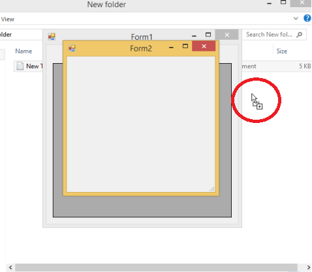The height and width of the screenshot is (272, 312).
Task: Close the Form2 window
Action: (x=204, y=46)
